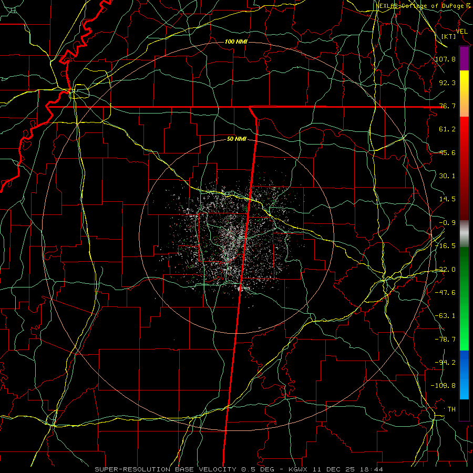The height and width of the screenshot is (473, 473).
Task: Click the -94.2 velocity scale value
Action: point(446,363)
